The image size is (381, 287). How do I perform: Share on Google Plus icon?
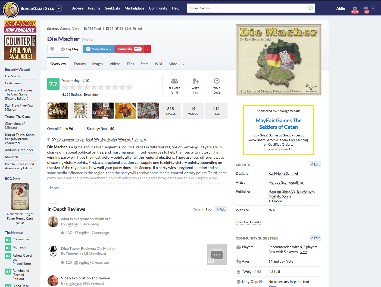pyautogui.click(x=135, y=28)
